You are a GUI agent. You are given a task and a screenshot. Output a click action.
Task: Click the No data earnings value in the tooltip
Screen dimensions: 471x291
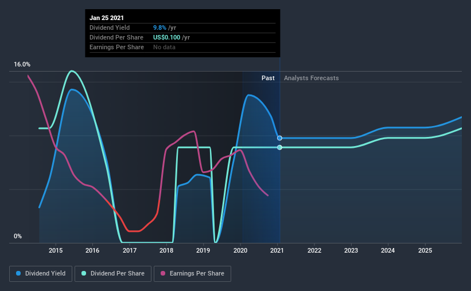pyautogui.click(x=164, y=47)
